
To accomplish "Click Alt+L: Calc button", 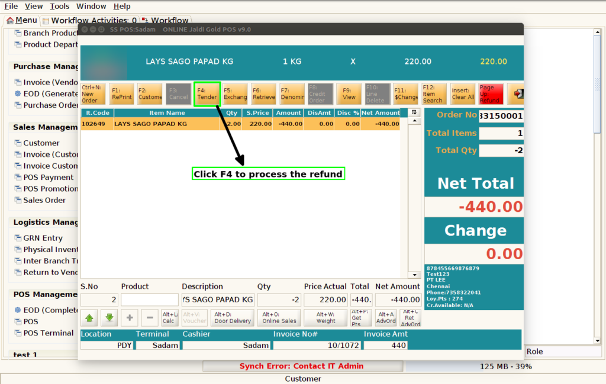I will (170, 318).
